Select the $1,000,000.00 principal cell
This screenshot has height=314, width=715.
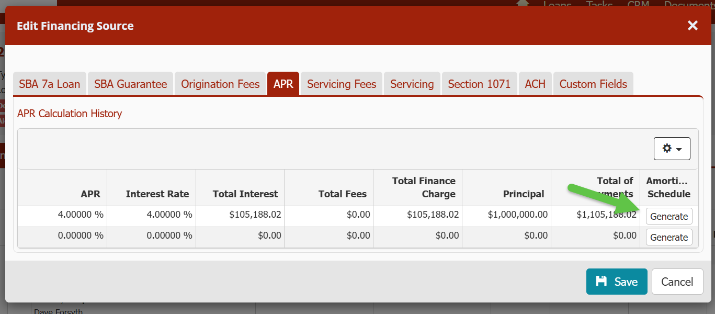(x=507, y=216)
